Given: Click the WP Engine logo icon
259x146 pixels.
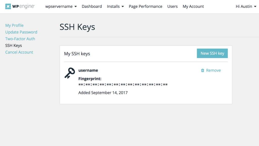Looking at the screenshot, I should (x=8, y=6).
